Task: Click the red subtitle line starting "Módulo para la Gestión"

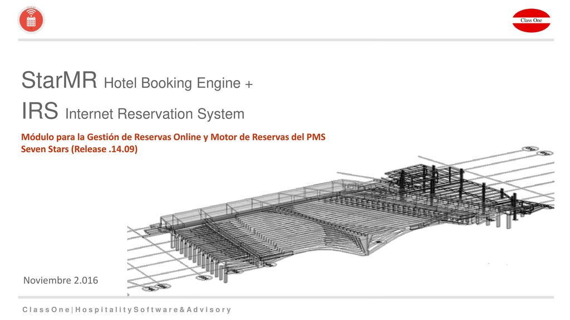Action: [173, 137]
